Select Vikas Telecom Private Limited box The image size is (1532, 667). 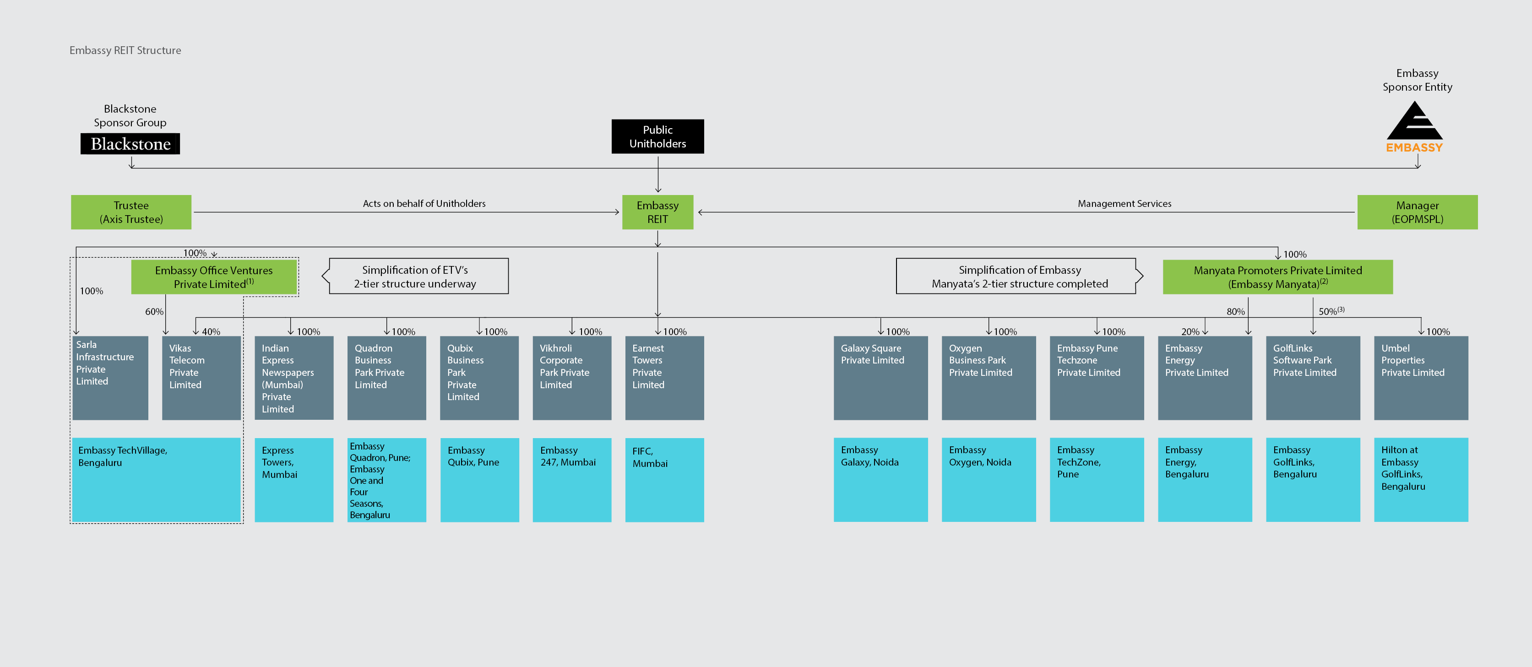click(x=201, y=378)
